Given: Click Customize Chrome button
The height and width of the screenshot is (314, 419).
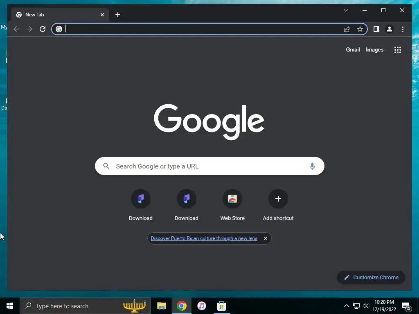Looking at the screenshot, I should point(371,278).
